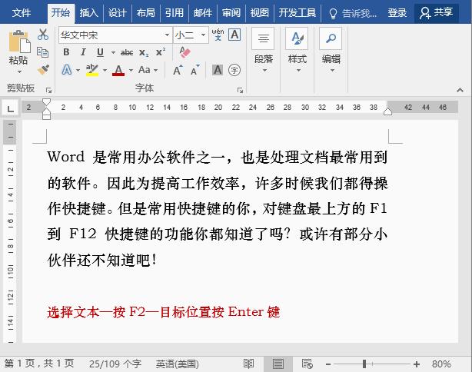The height and width of the screenshot is (372, 472).
Task: Adjust the zoom slider handle
Action: [364, 364]
